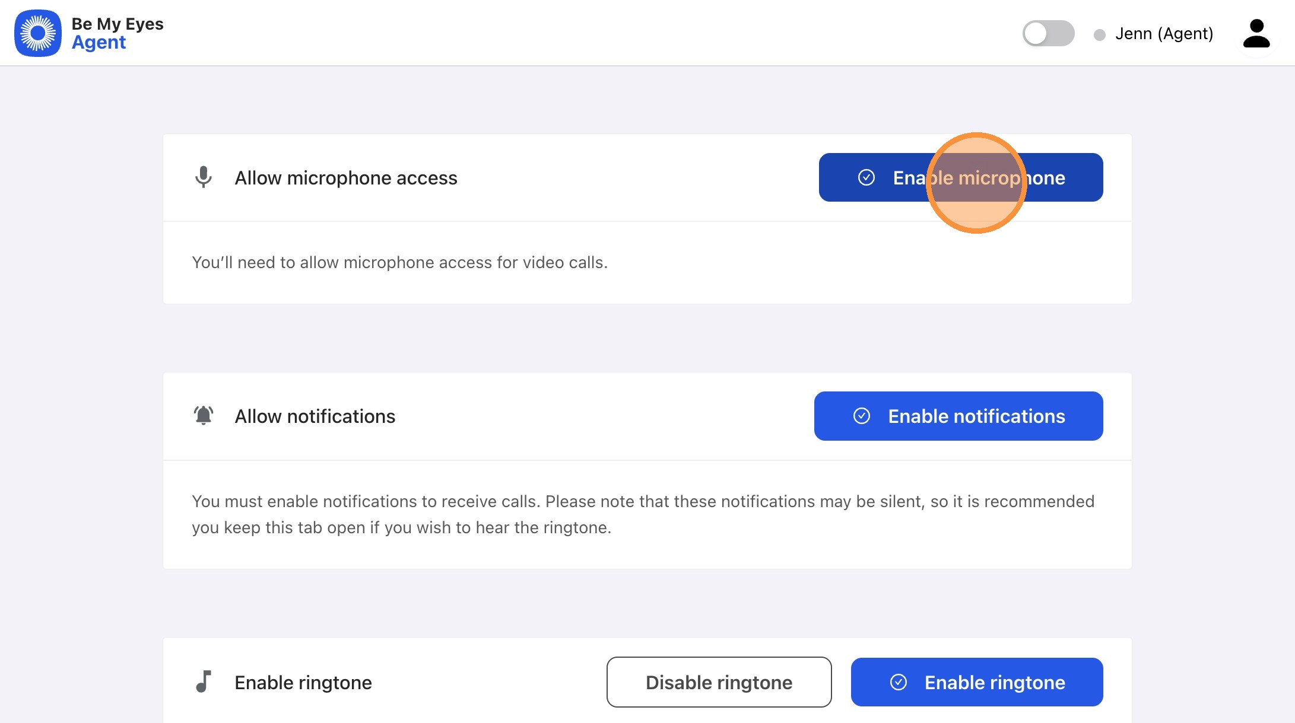
Task: Click the checkmark icon in Enable notifications
Action: click(862, 416)
